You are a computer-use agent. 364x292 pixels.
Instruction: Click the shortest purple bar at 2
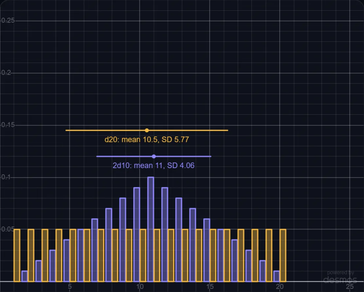coord(24,276)
